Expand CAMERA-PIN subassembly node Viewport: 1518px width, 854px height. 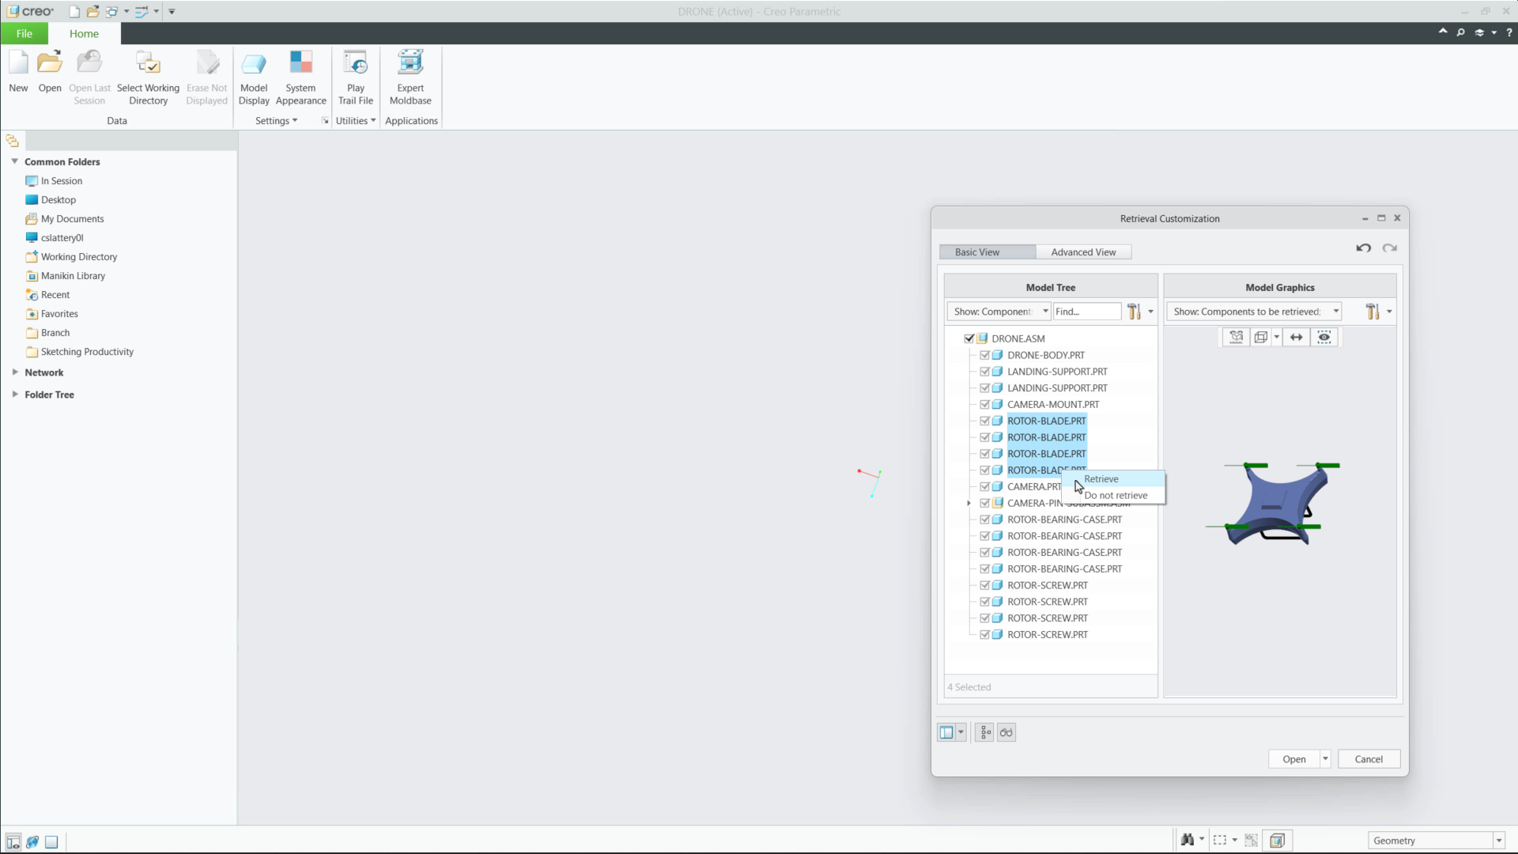pyautogui.click(x=969, y=503)
